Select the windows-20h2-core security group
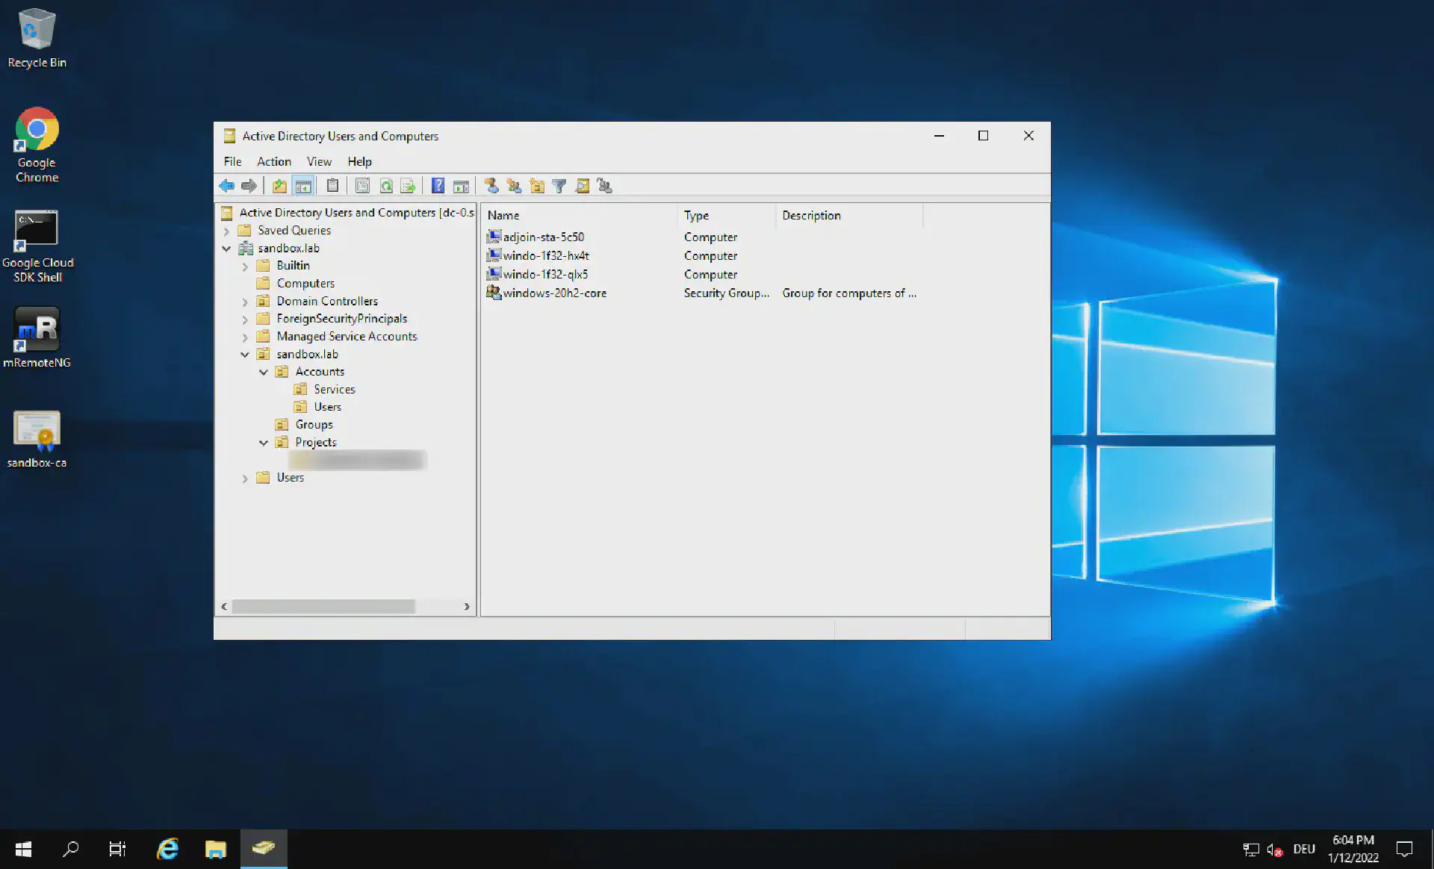The height and width of the screenshot is (869, 1434). (x=553, y=293)
